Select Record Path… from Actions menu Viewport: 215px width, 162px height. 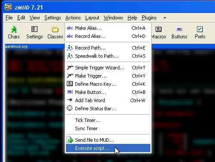[108, 48]
